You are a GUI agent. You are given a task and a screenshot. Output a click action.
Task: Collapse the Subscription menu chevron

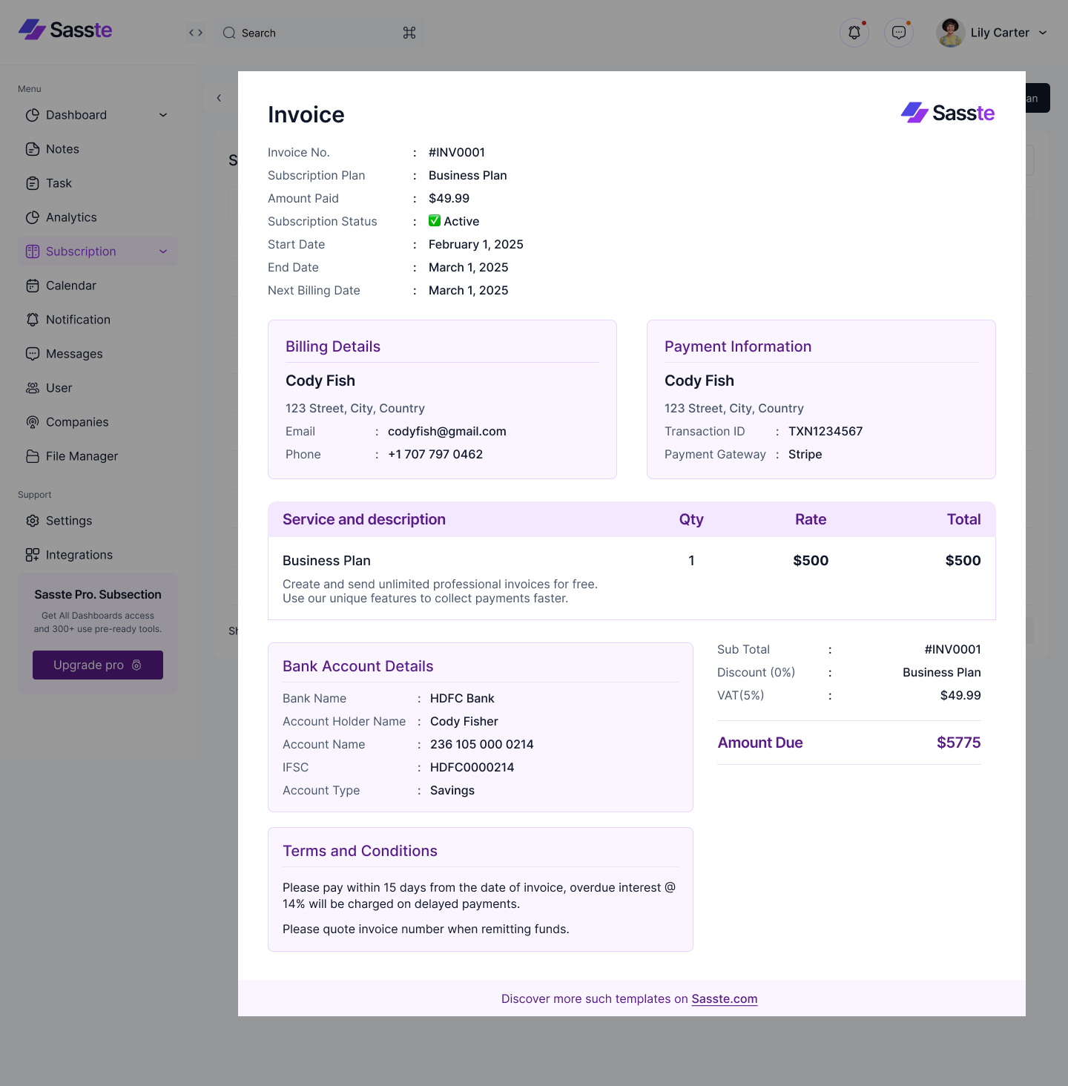(162, 251)
